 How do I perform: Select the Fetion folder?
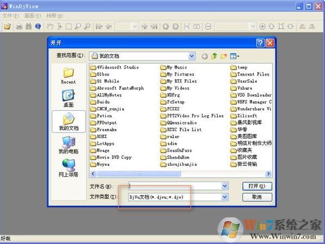[101, 116]
